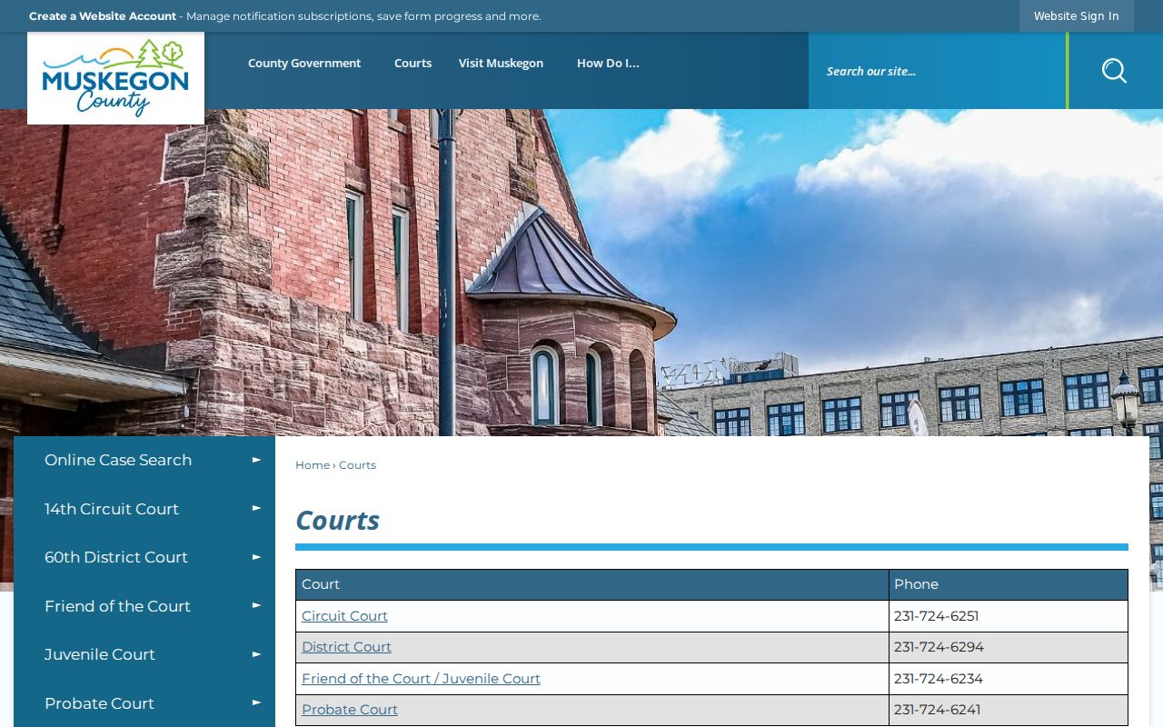The image size is (1163, 727).
Task: Open the County Government menu
Action: pos(304,63)
